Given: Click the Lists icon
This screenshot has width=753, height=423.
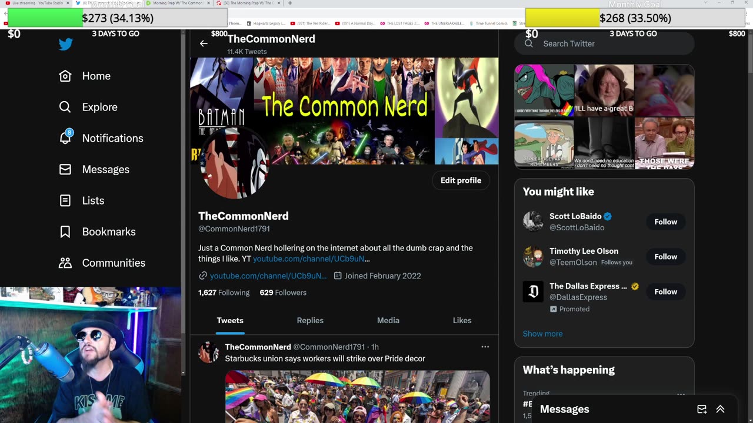Looking at the screenshot, I should coord(65,200).
